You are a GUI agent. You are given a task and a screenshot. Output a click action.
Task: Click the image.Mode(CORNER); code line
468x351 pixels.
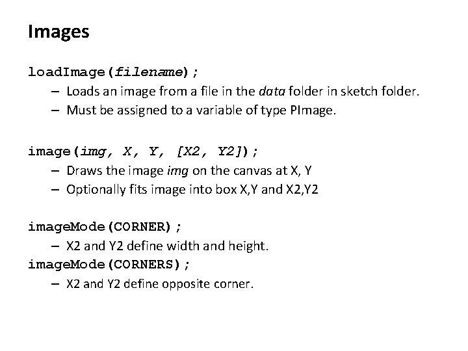coord(105,227)
